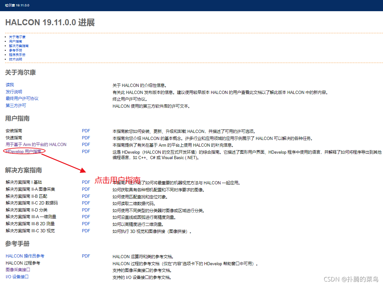
Task: Open 解决方案指南 II-C 2D 数据码 entry
Action: pyautogui.click(x=32, y=203)
